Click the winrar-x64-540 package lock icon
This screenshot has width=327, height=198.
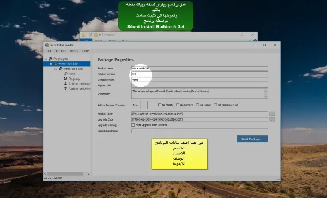pyautogui.click(x=56, y=64)
